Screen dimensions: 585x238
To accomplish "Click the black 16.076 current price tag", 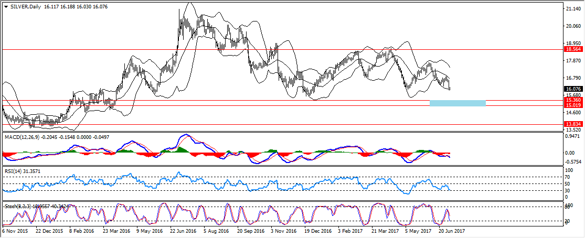I will (572, 89).
